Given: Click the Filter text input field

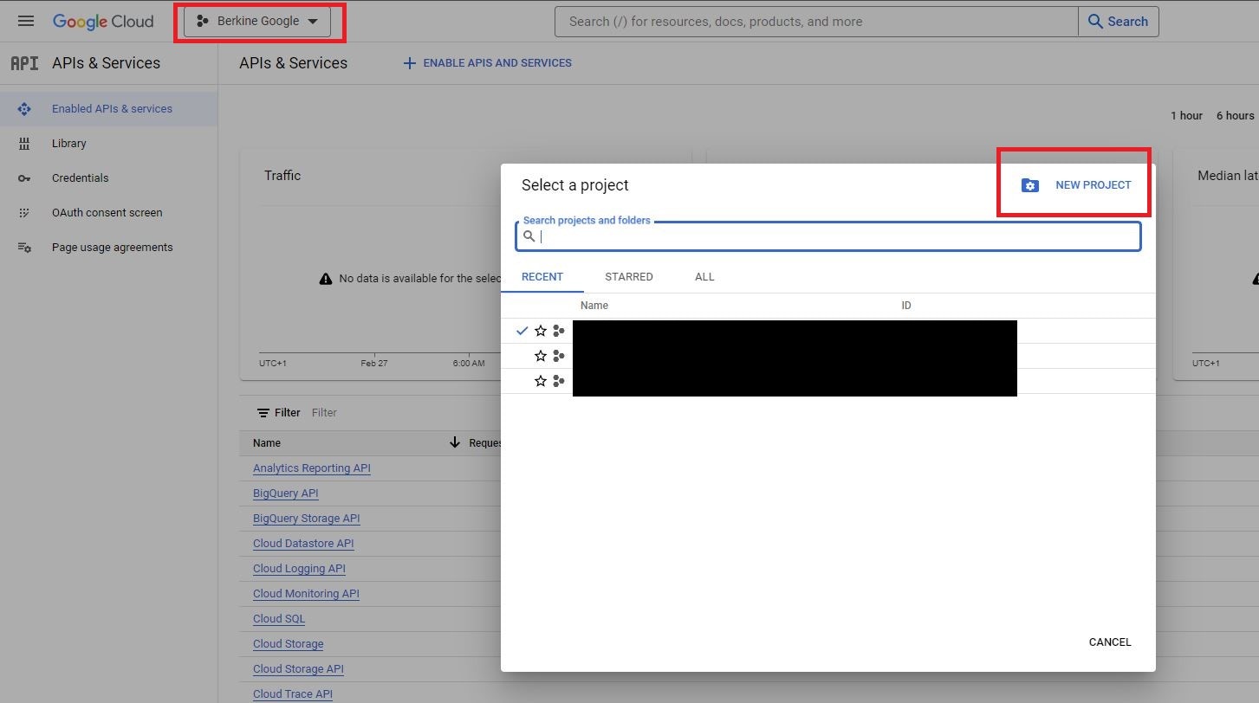Looking at the screenshot, I should pyautogui.click(x=324, y=413).
